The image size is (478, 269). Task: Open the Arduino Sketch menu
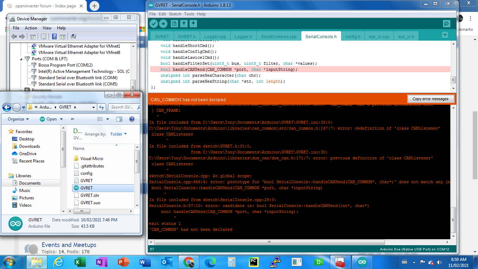click(x=175, y=14)
